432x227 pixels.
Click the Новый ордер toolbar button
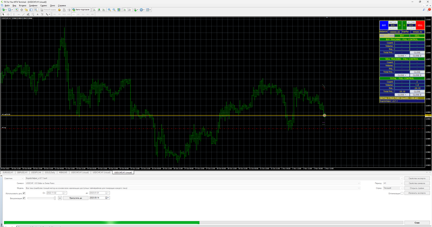pos(48,10)
